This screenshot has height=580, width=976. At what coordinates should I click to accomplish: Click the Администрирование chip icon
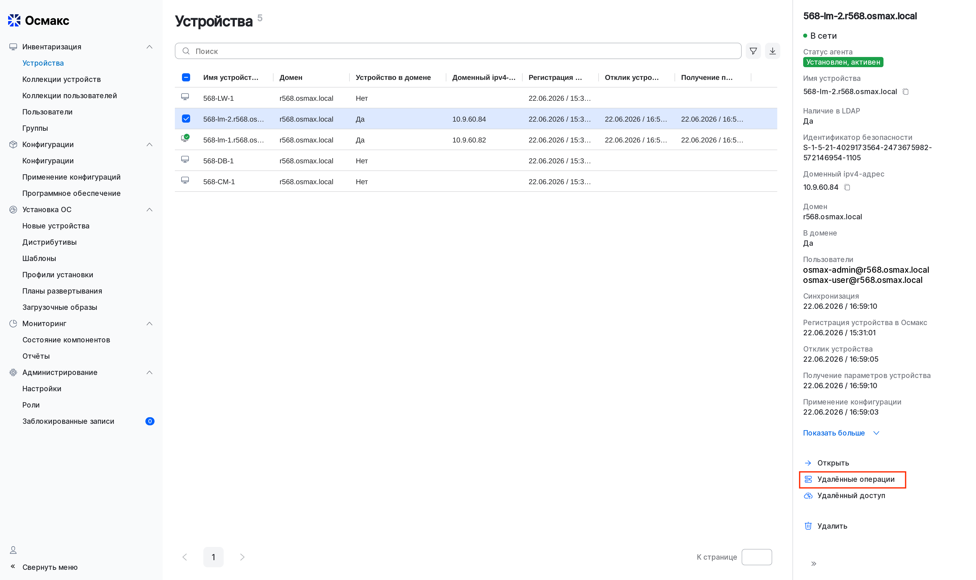click(x=13, y=372)
